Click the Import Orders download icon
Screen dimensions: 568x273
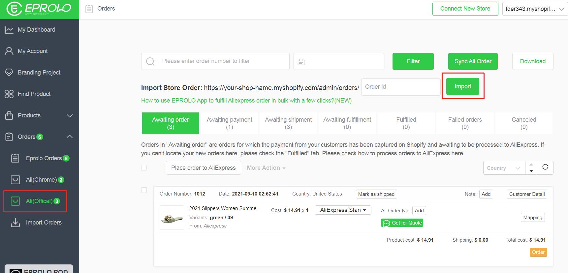pos(15,223)
